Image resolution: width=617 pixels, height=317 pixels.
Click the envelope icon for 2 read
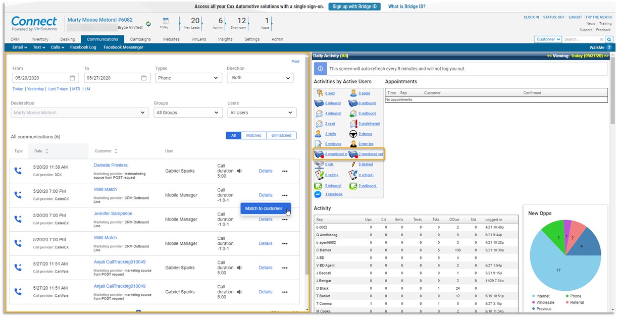click(319, 124)
